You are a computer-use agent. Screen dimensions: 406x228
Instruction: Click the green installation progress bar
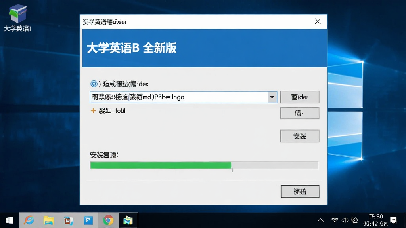[204, 165]
